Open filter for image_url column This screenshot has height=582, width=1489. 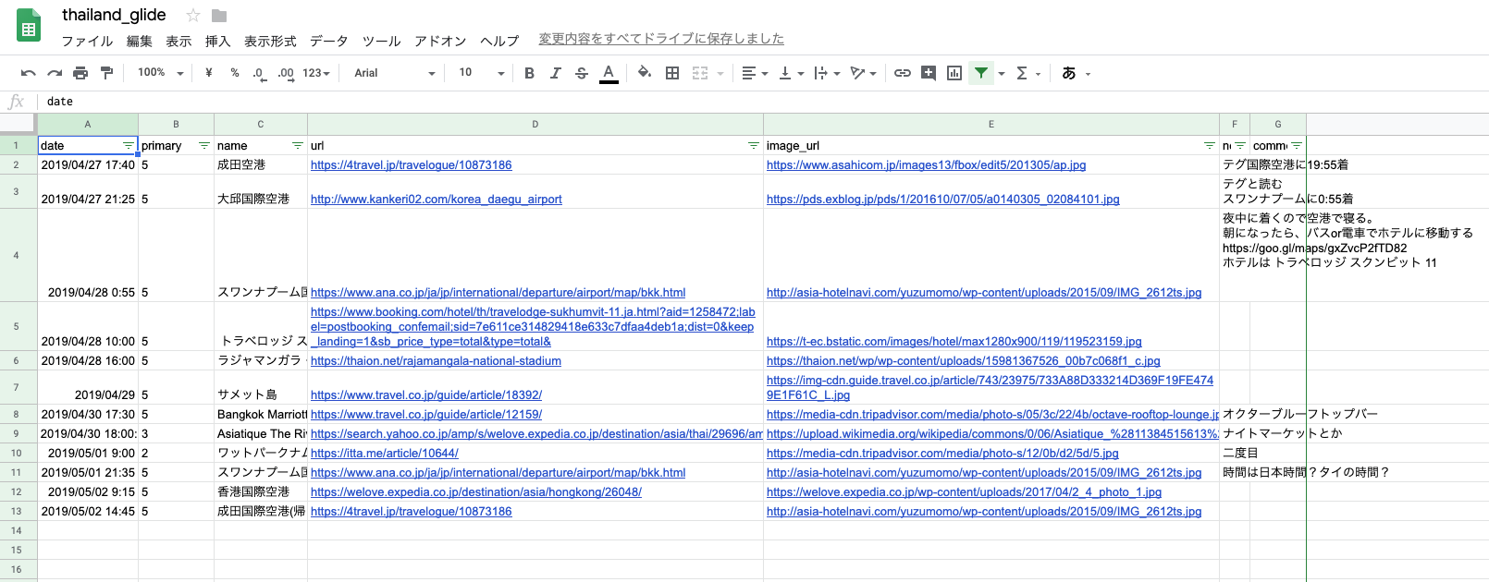pyautogui.click(x=1209, y=146)
